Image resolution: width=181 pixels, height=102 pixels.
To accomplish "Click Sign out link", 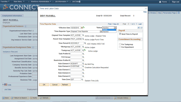I will click(175, 2).
